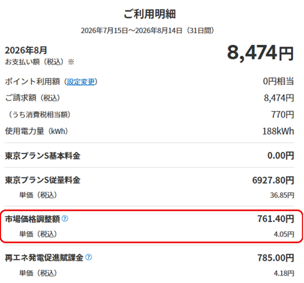304x283 pixels.
Task: Open the 設定変更 link
Action: pos(81,82)
